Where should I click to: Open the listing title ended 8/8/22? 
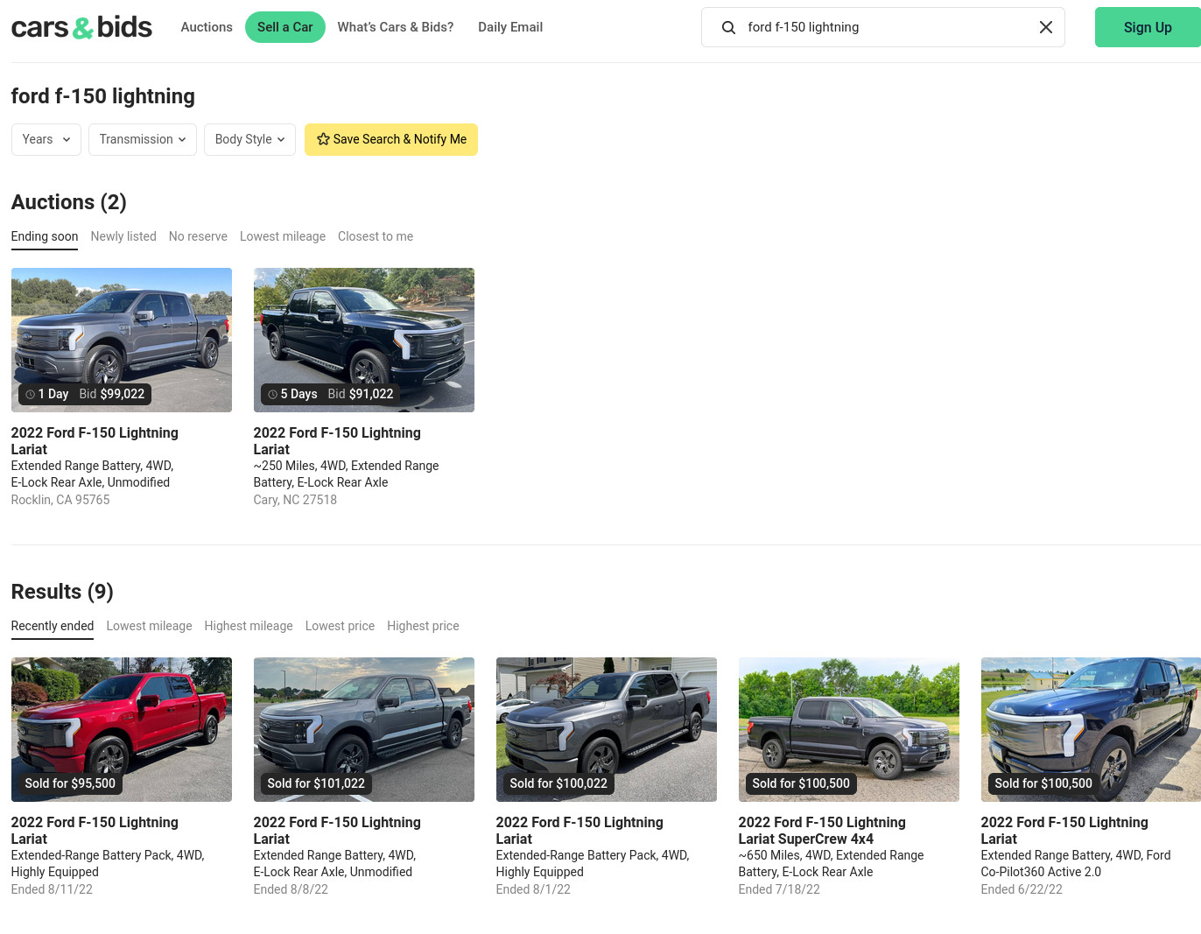pos(337,831)
